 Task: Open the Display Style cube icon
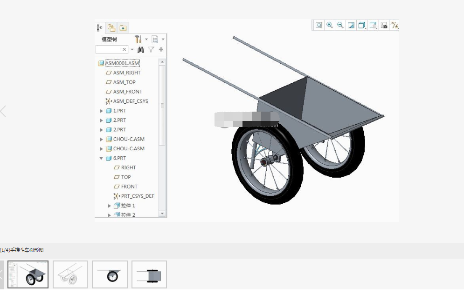click(x=362, y=25)
